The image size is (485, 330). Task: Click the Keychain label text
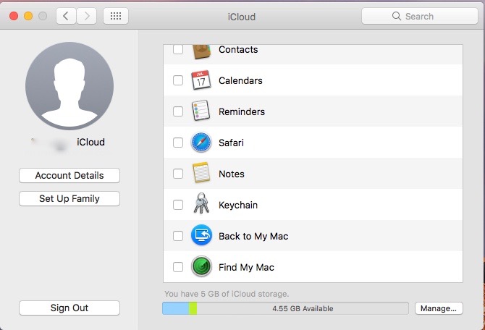pyautogui.click(x=238, y=205)
